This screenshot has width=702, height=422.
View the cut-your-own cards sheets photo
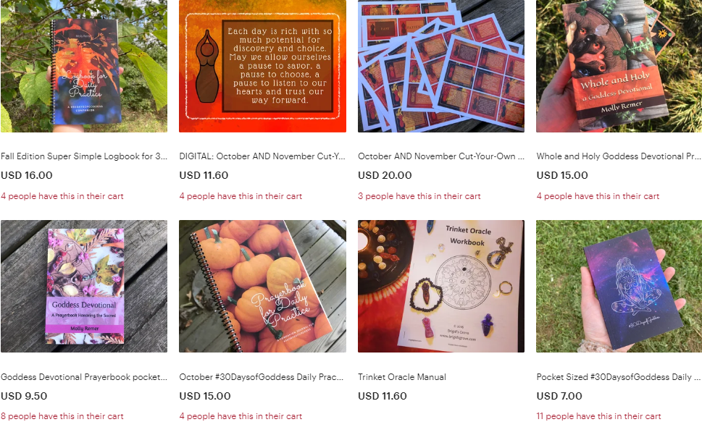point(441,66)
